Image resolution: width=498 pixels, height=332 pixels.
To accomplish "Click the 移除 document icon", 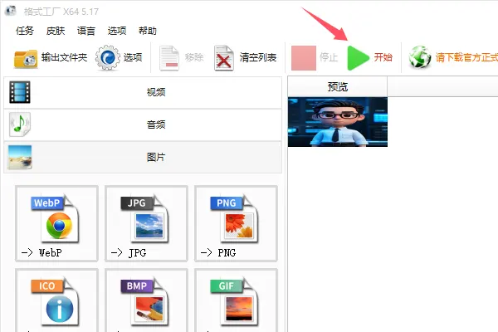I will [x=169, y=58].
